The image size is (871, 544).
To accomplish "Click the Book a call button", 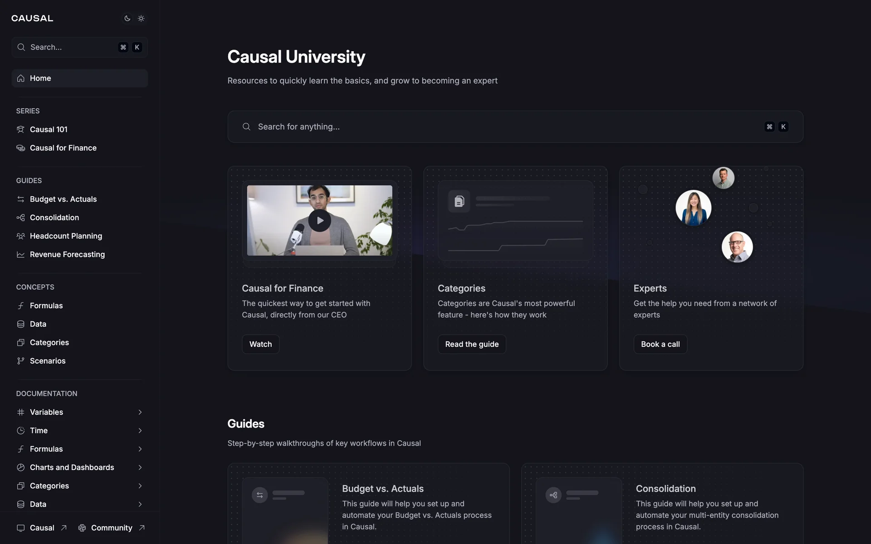I will 660,344.
